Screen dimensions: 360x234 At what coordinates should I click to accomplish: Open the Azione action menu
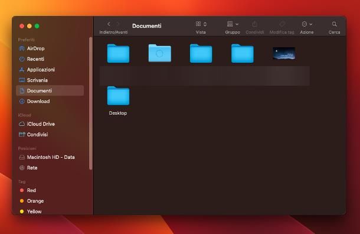click(307, 24)
